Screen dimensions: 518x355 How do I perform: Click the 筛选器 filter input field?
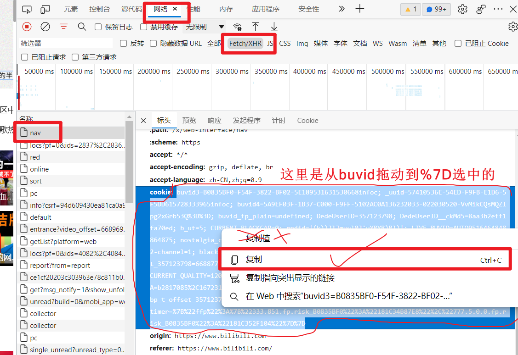[64, 44]
